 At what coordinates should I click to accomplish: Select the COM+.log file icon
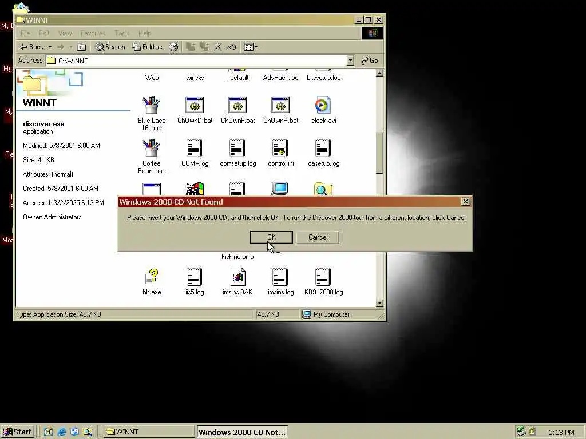(195, 148)
